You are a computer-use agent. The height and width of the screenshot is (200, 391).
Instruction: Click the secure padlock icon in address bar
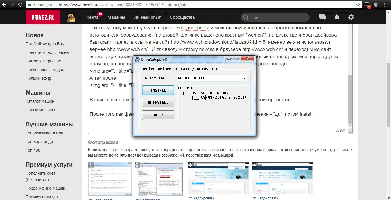29,5
